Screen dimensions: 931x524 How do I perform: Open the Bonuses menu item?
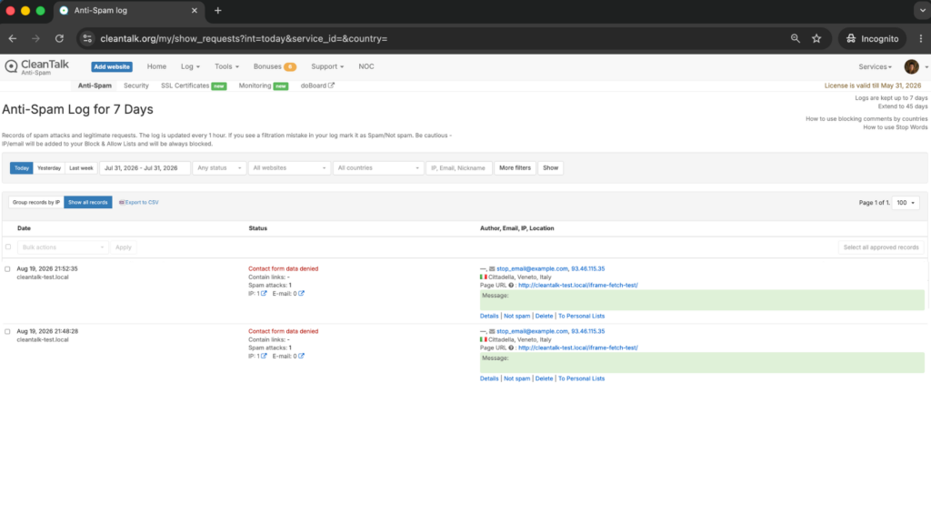coord(275,66)
